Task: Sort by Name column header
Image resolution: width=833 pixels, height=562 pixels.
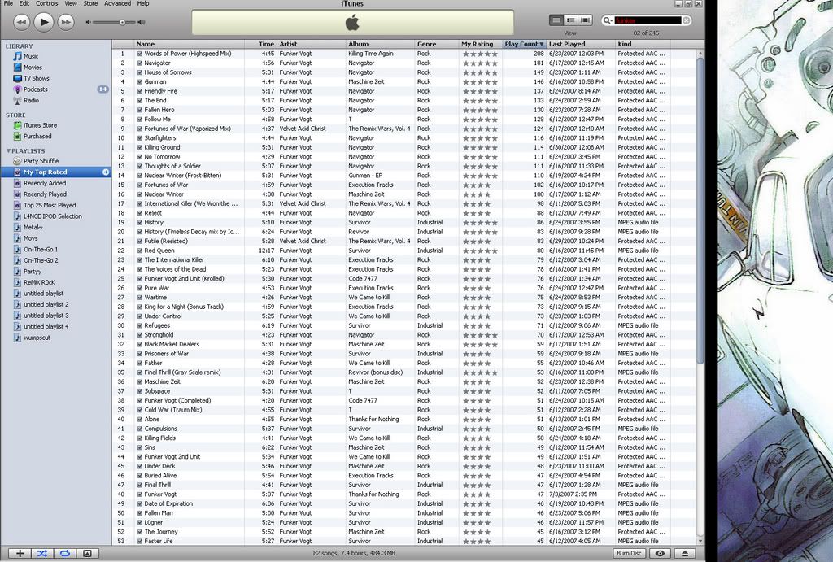Action: click(189, 44)
